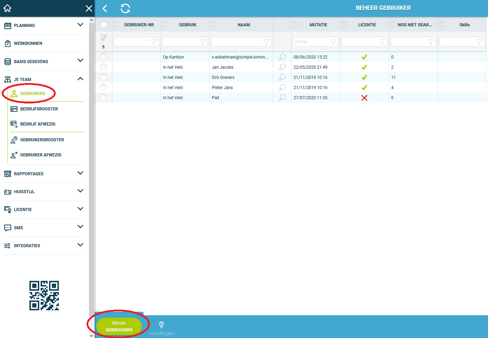This screenshot has height=338, width=488.
Task: Toggle the select-all rows checkbox
Action: pyautogui.click(x=104, y=25)
